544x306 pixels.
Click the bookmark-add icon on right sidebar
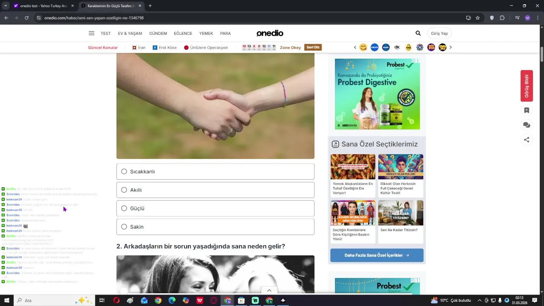527,110
